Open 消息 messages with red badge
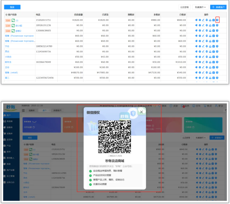 pyautogui.click(x=185, y=106)
